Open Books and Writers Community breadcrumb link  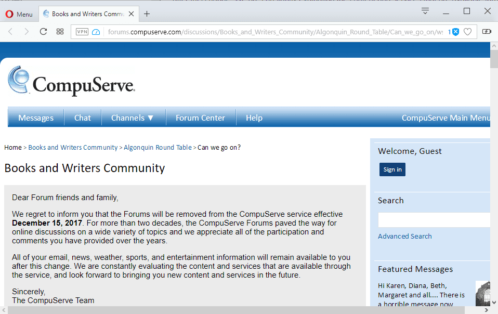73,147
